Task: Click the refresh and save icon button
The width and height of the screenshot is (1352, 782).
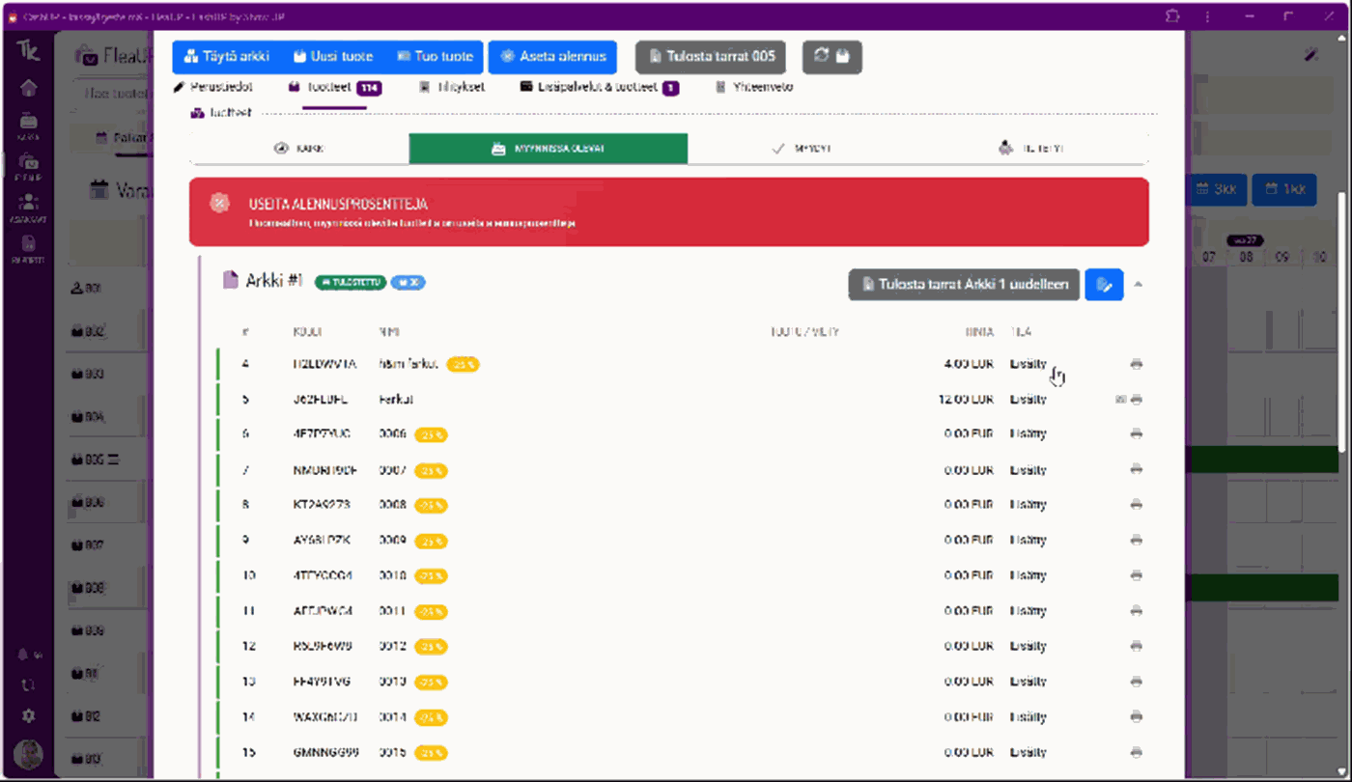Action: (831, 57)
